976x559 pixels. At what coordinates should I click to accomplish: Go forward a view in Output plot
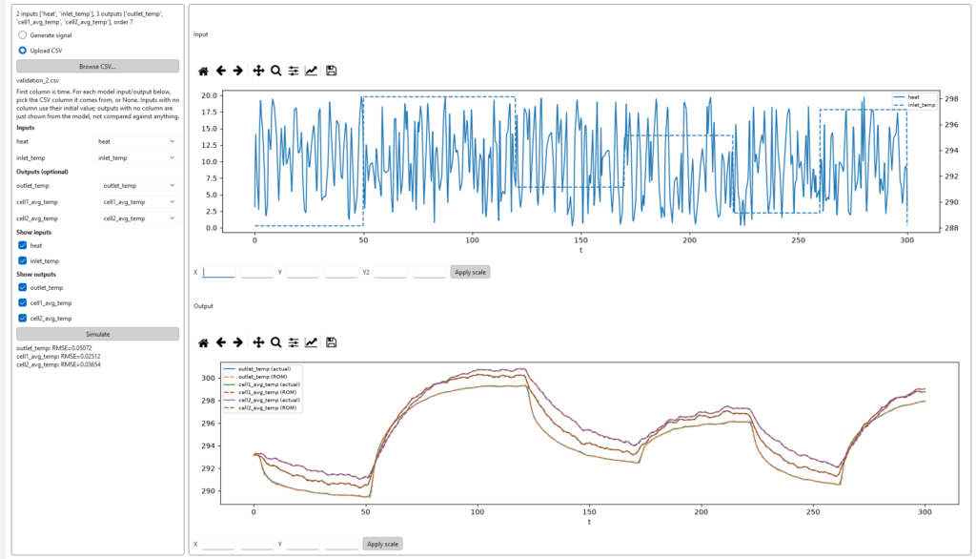point(237,342)
